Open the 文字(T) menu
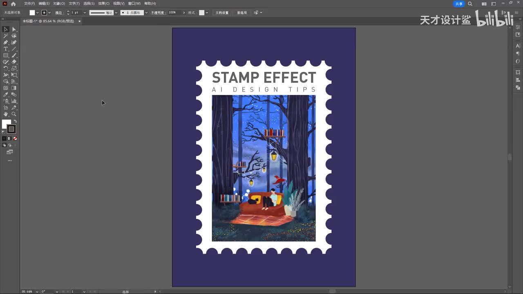523x294 pixels. coord(74,4)
